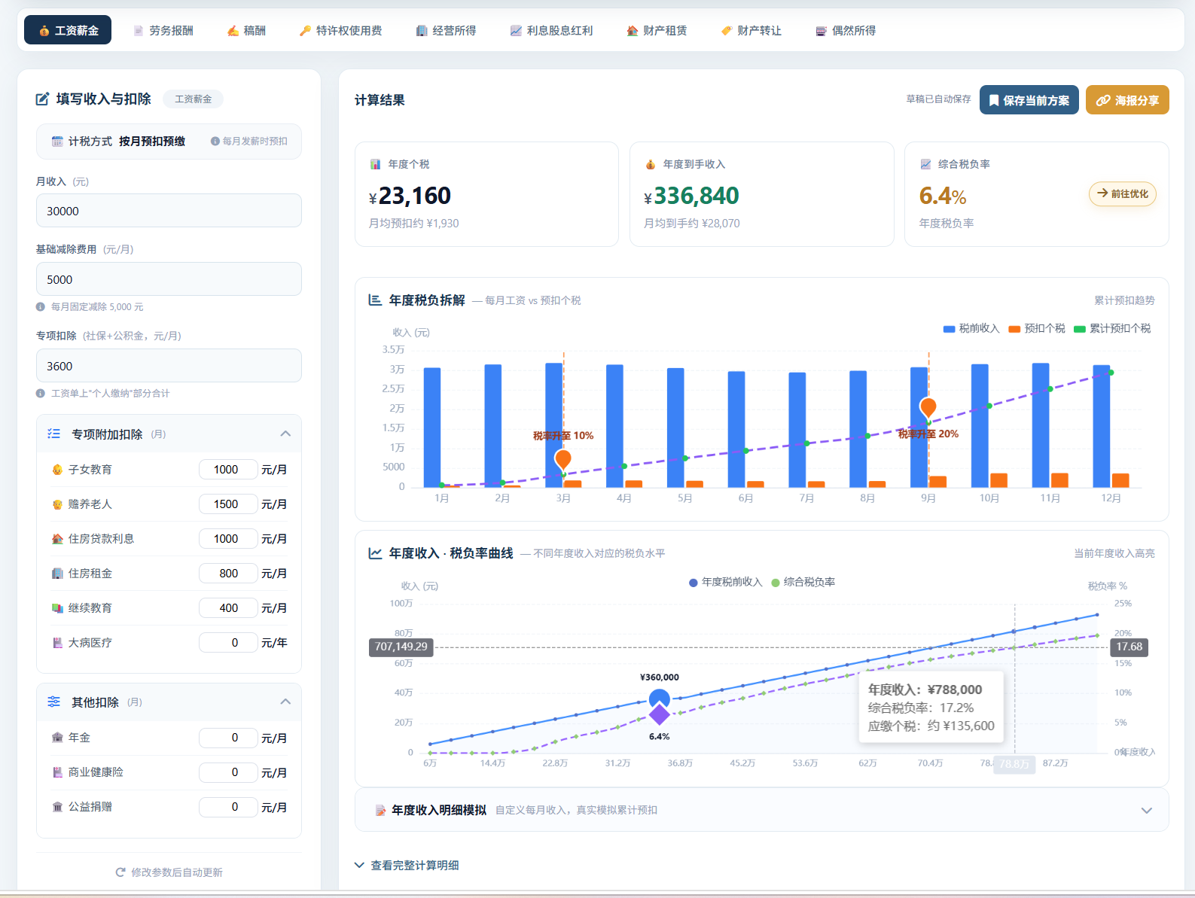Screen dimensions: 1195x898
Task: Click the 年度税负拆解 bar chart icon
Action: pyautogui.click(x=375, y=300)
